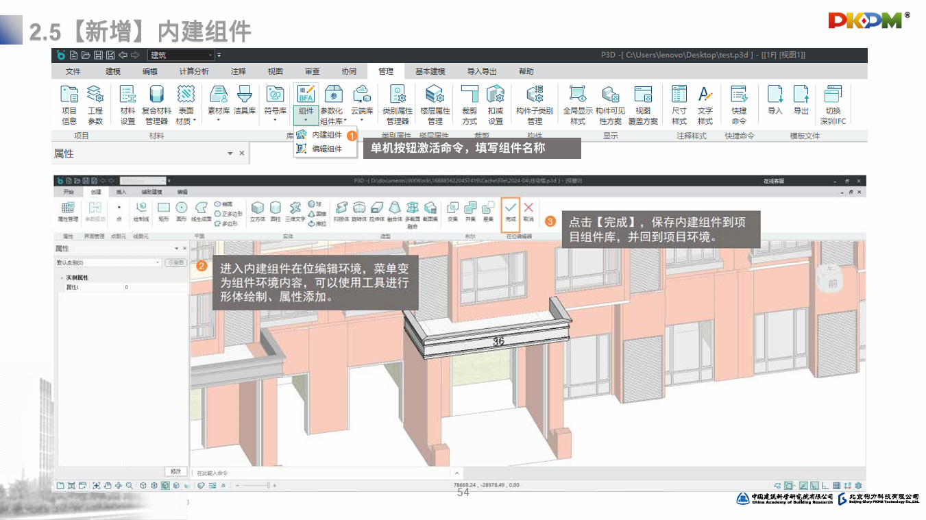Select the 旋转体 tool
Image resolution: width=926 pixels, height=520 pixels.
point(359,211)
